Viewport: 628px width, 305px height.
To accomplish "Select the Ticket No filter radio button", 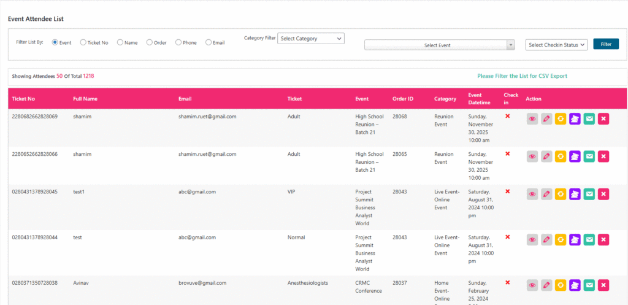I will [83, 42].
